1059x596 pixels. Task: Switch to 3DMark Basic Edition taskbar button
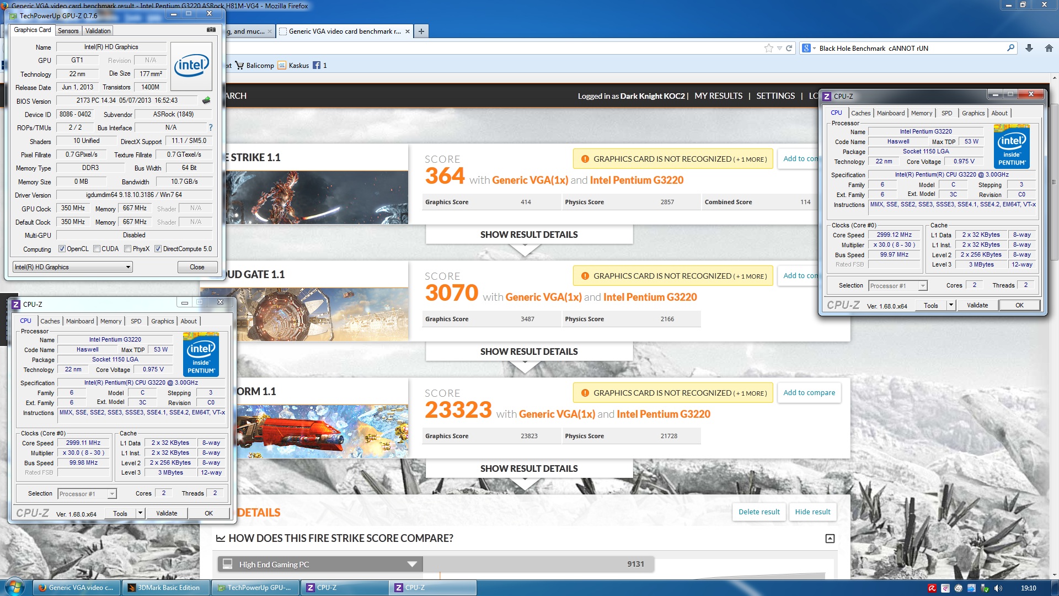coord(165,588)
